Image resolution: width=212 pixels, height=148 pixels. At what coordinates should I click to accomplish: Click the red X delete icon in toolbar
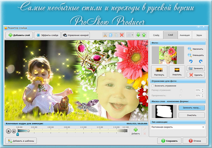click(x=121, y=35)
